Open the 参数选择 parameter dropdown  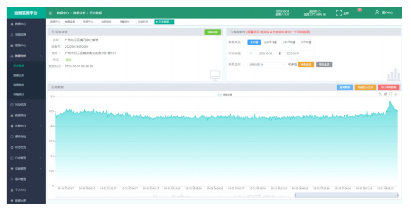[x=267, y=64]
